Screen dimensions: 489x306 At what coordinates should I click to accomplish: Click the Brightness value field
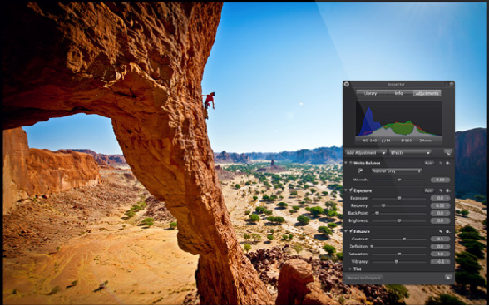point(440,220)
